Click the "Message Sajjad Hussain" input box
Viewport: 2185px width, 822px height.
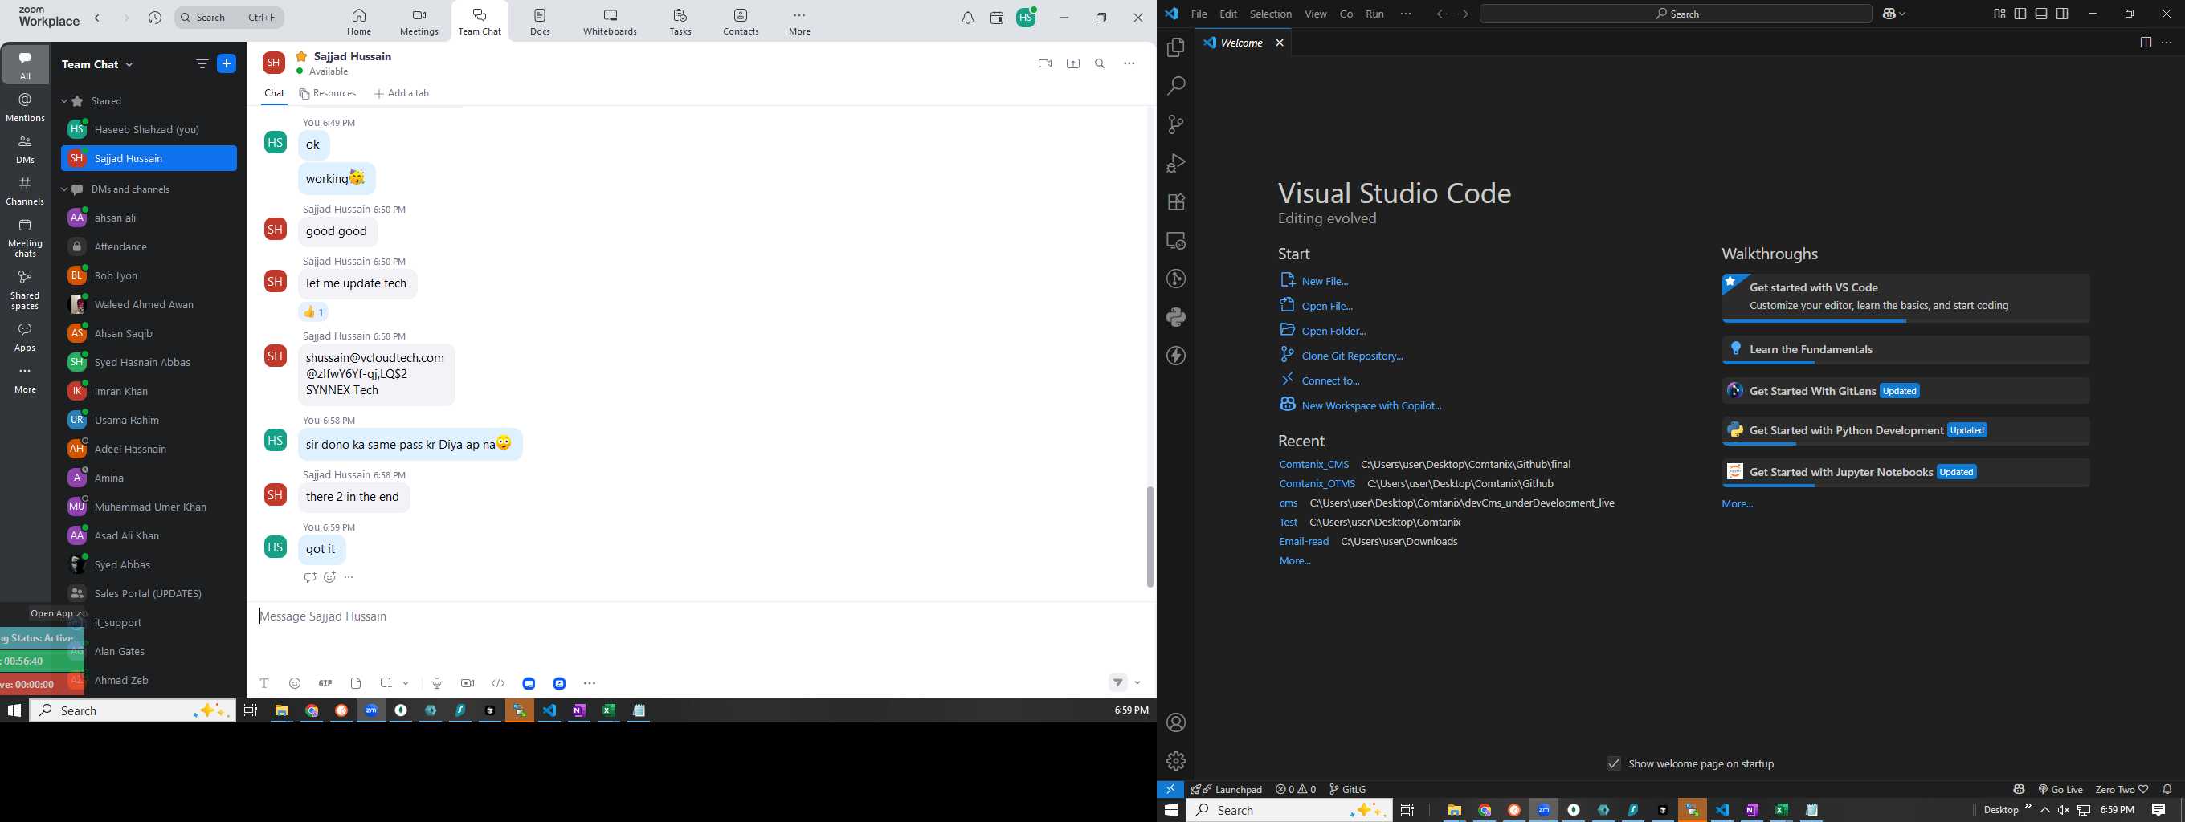(x=700, y=616)
